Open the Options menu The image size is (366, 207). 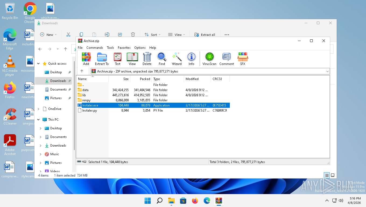pos(140,48)
